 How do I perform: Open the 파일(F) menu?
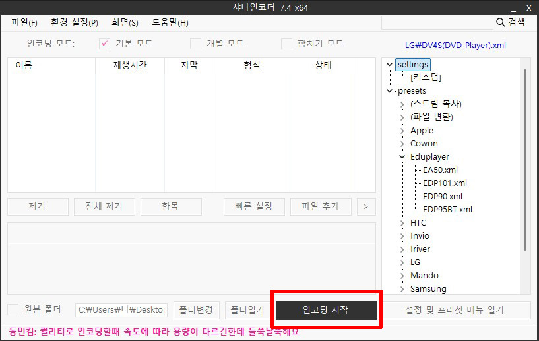point(24,22)
